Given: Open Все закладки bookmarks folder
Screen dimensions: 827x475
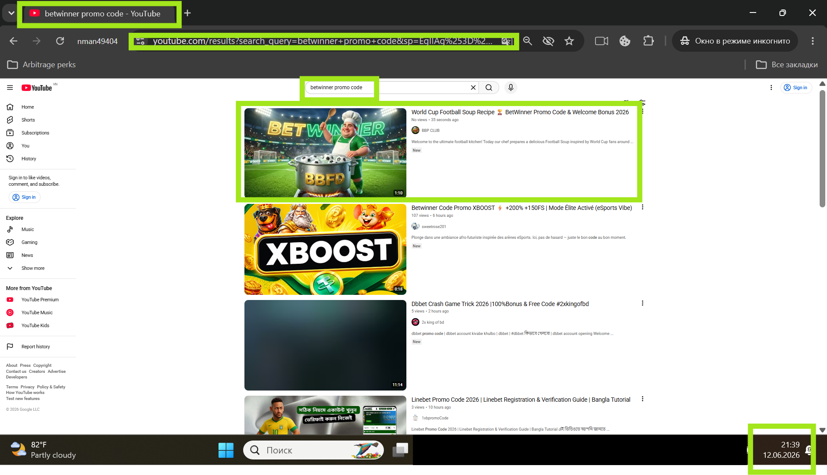Looking at the screenshot, I should coord(786,64).
